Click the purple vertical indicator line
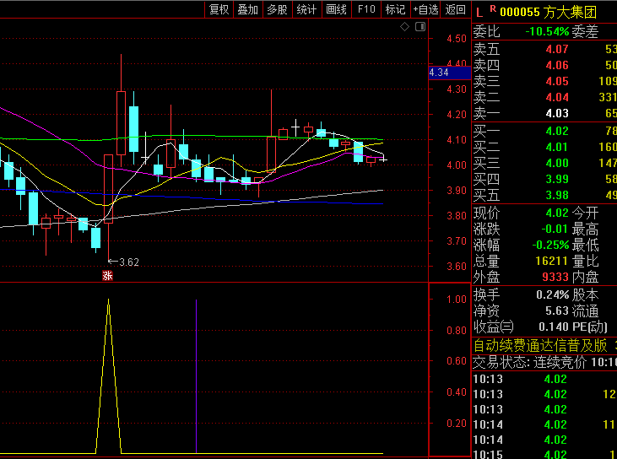 point(196,376)
